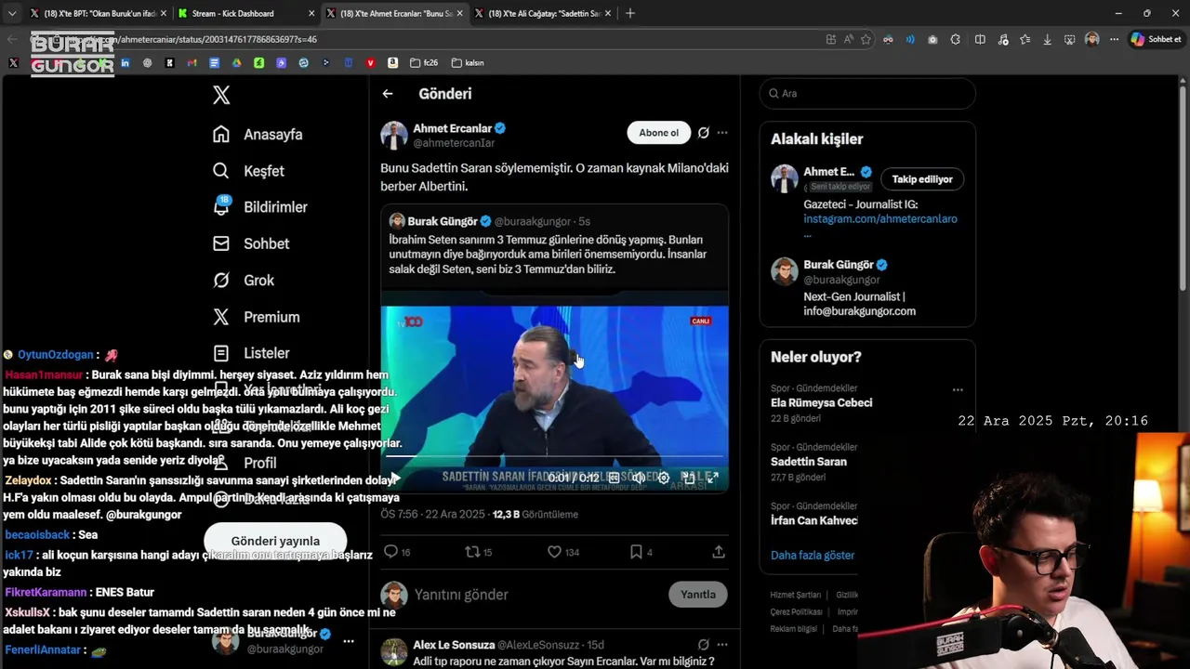Expand video to fullscreen

[713, 479]
